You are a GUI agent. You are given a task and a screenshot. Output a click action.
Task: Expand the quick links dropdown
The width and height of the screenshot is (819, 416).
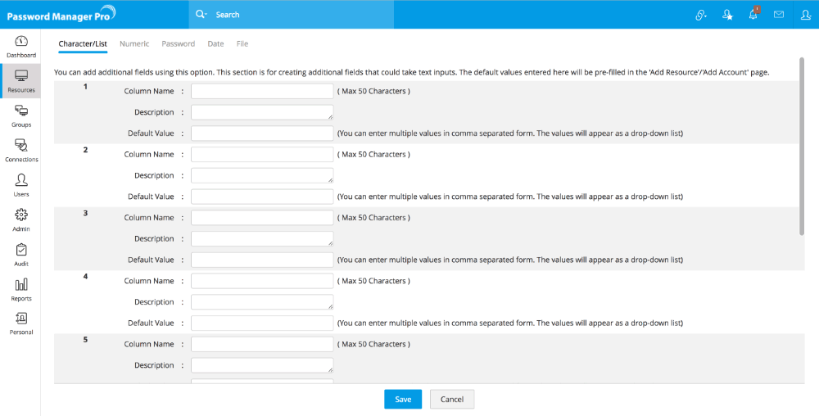[701, 14]
